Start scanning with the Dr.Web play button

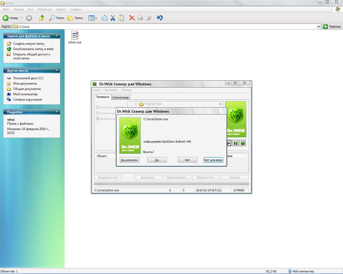229,143
